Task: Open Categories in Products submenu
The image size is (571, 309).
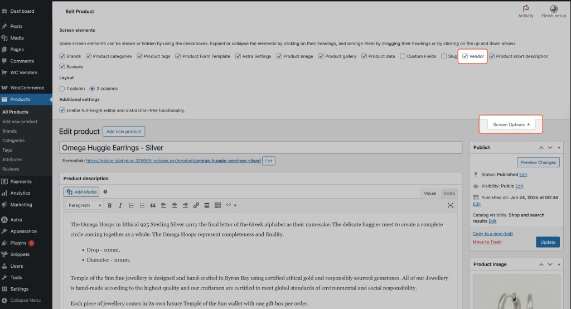Action: click(x=13, y=141)
